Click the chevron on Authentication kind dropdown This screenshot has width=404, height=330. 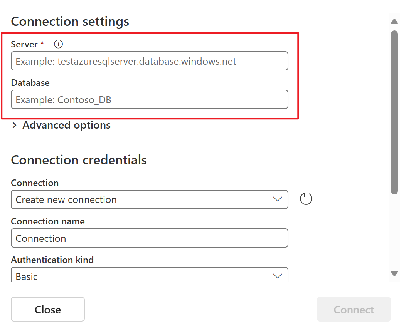click(277, 276)
